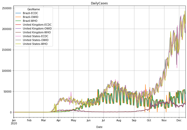Screen dimensions: 187x130
Task: Select the Brazil-ECDC legend label
Action: (30, 13)
